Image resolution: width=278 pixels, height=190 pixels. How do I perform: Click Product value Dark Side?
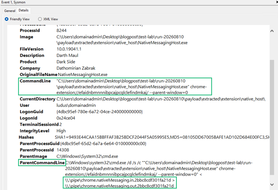coord(66,62)
